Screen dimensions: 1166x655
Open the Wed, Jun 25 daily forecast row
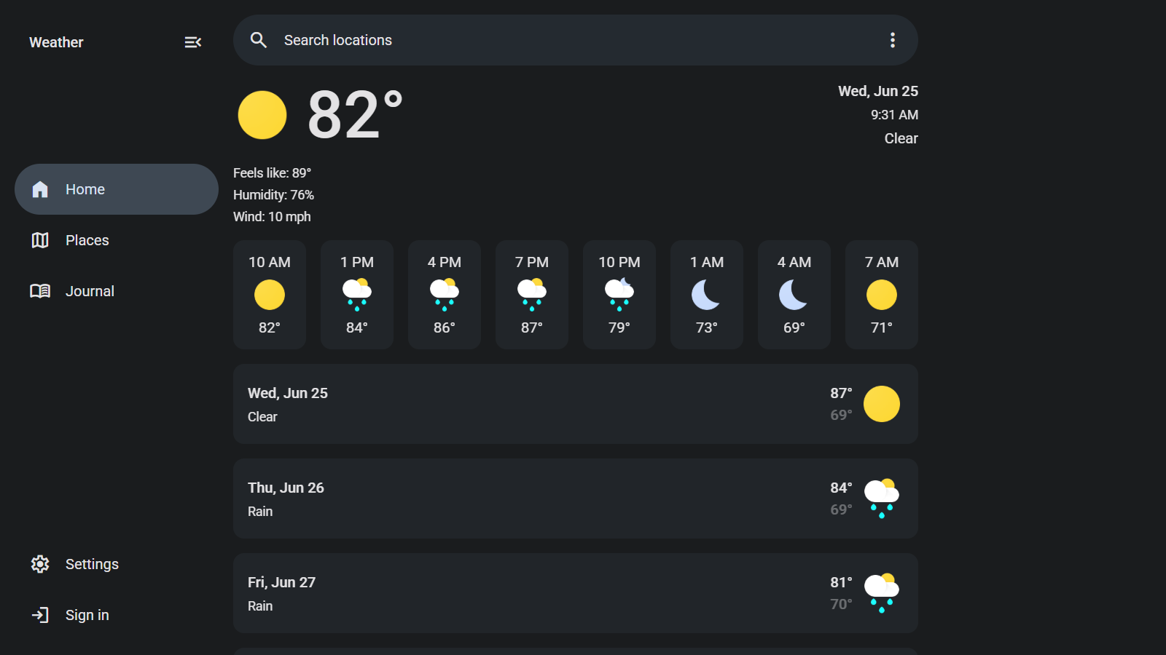tap(576, 404)
